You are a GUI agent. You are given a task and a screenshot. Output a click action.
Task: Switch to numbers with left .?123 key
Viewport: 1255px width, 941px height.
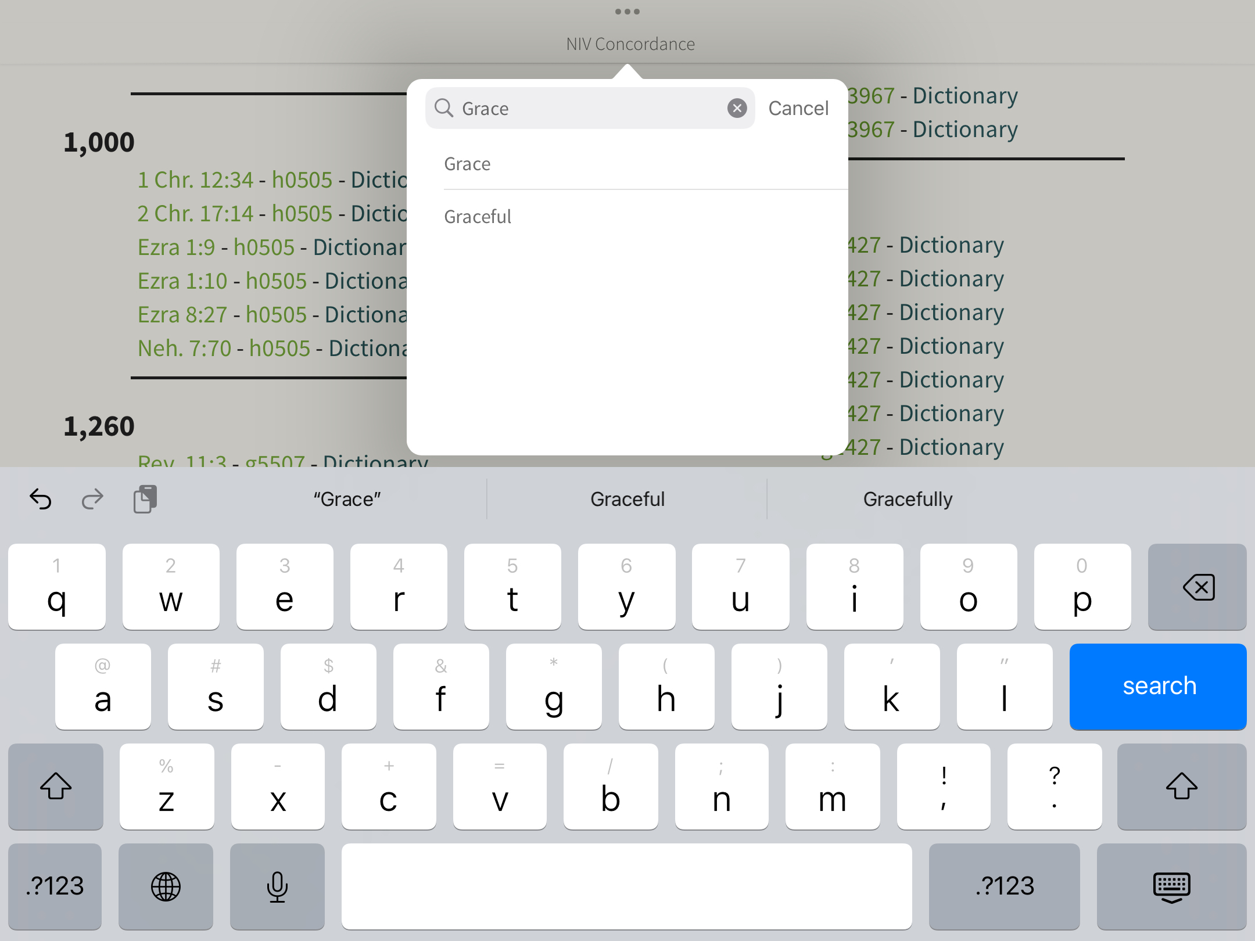tap(55, 886)
